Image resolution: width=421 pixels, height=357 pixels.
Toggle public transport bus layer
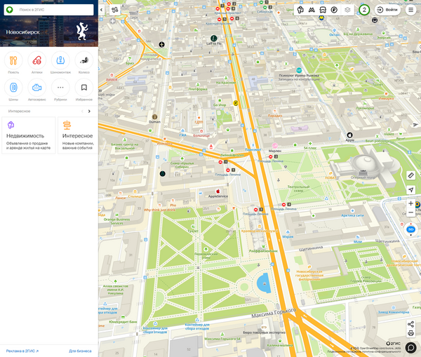pyautogui.click(x=322, y=10)
